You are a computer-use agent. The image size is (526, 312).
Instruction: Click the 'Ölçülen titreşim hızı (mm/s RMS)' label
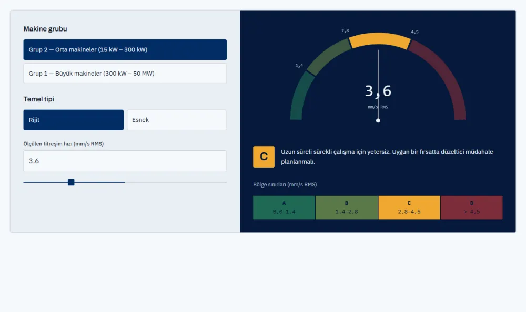pos(64,144)
